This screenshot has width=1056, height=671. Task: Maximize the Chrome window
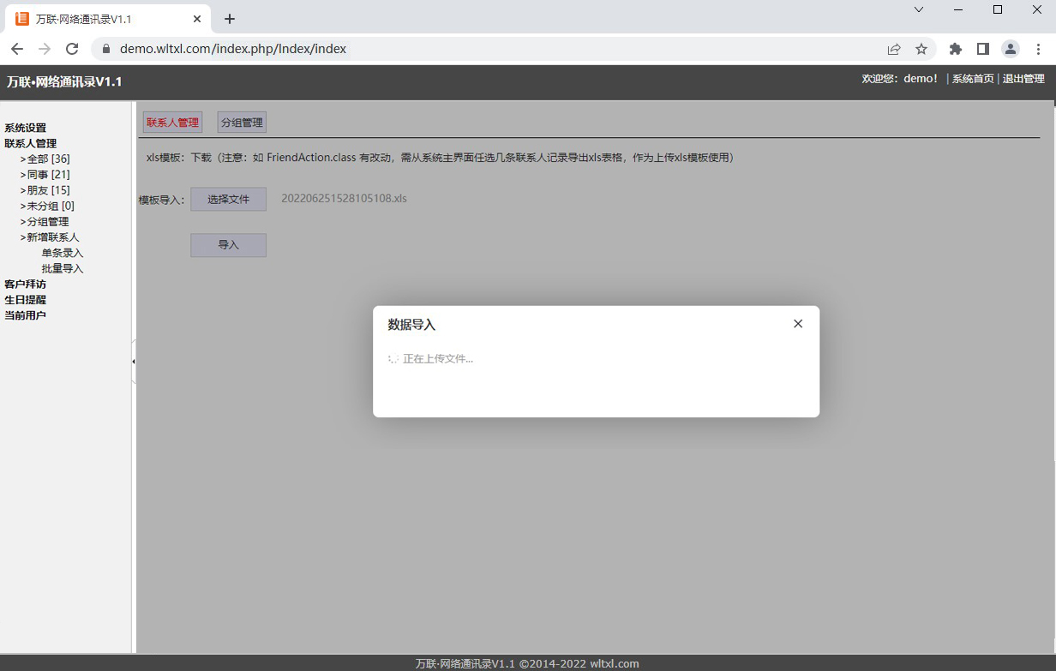[x=998, y=10]
